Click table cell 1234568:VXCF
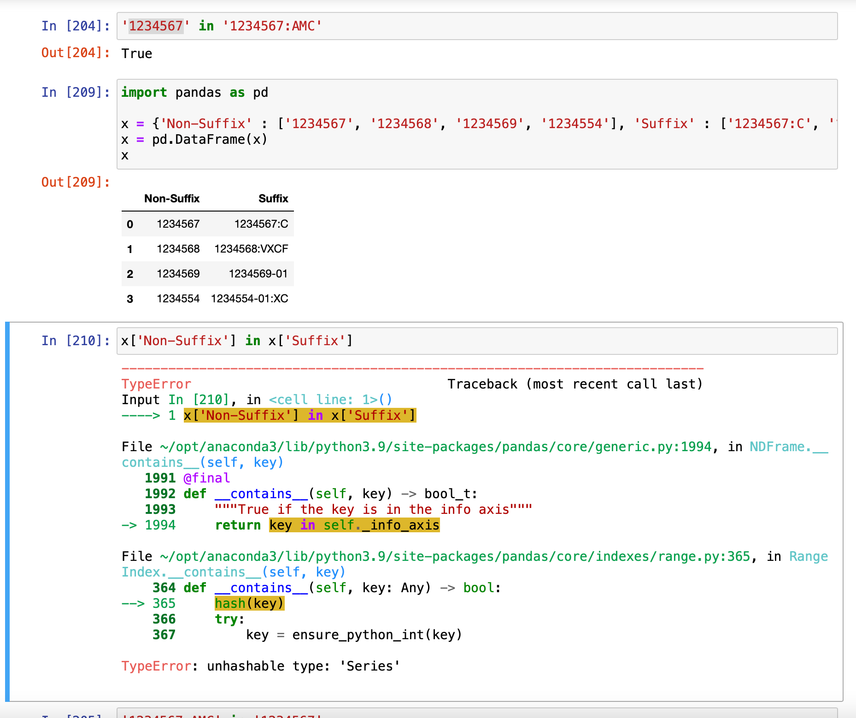856x718 pixels. click(x=251, y=249)
